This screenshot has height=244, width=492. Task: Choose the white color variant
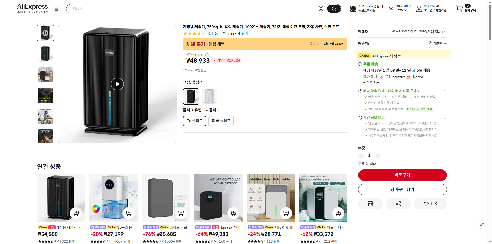pos(209,97)
